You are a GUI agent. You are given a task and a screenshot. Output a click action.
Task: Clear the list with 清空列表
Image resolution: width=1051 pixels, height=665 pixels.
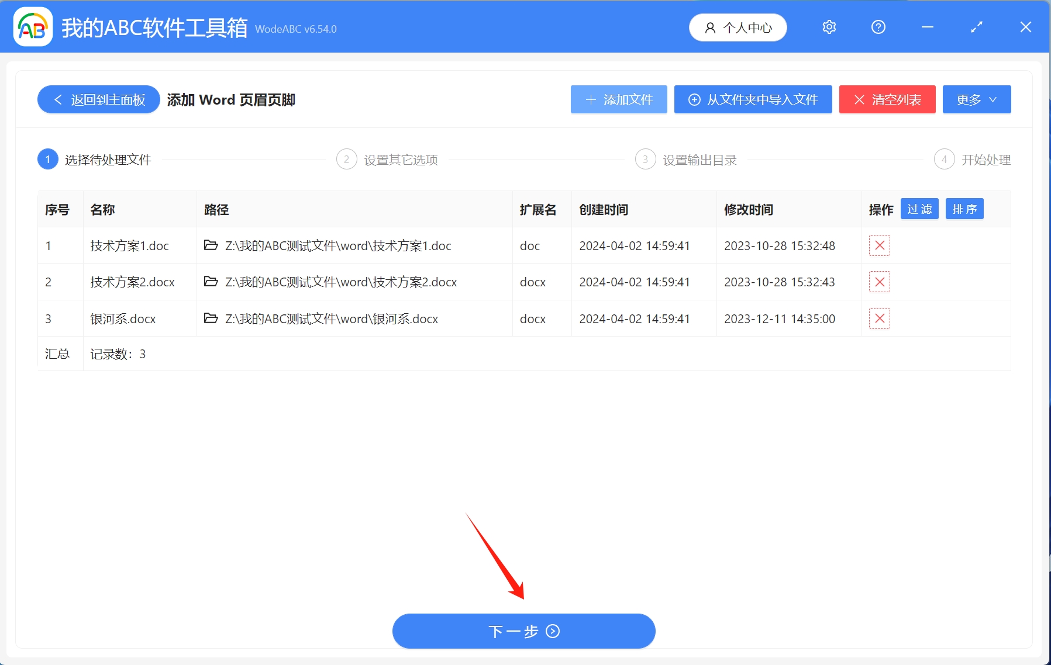click(x=887, y=99)
